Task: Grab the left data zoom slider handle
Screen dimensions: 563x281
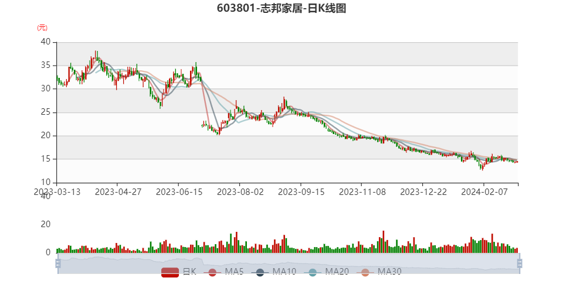Action: 57,264
